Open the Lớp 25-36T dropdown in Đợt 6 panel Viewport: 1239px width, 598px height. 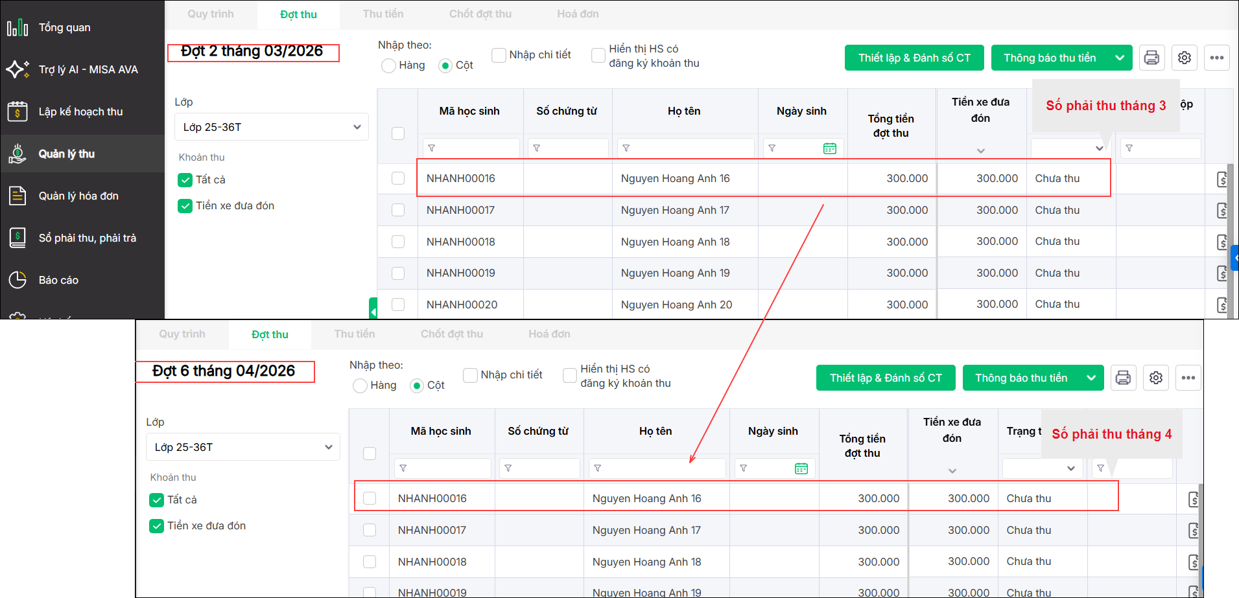point(243,447)
